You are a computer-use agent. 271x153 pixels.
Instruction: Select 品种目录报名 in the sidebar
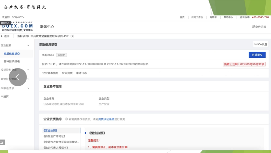(12, 61)
